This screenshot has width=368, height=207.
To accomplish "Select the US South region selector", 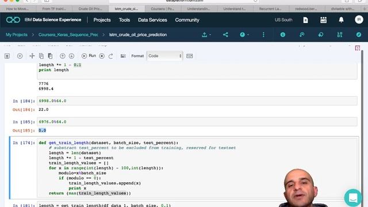I will pos(283,20).
